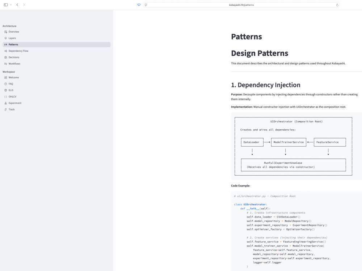Click the ui/orchestrator.py comment line
This screenshot has height=271, width=362.
coord(265,196)
